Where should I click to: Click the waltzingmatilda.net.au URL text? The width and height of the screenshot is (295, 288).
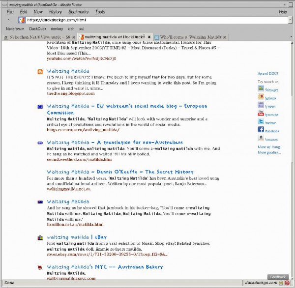pyautogui.click(x=69, y=189)
